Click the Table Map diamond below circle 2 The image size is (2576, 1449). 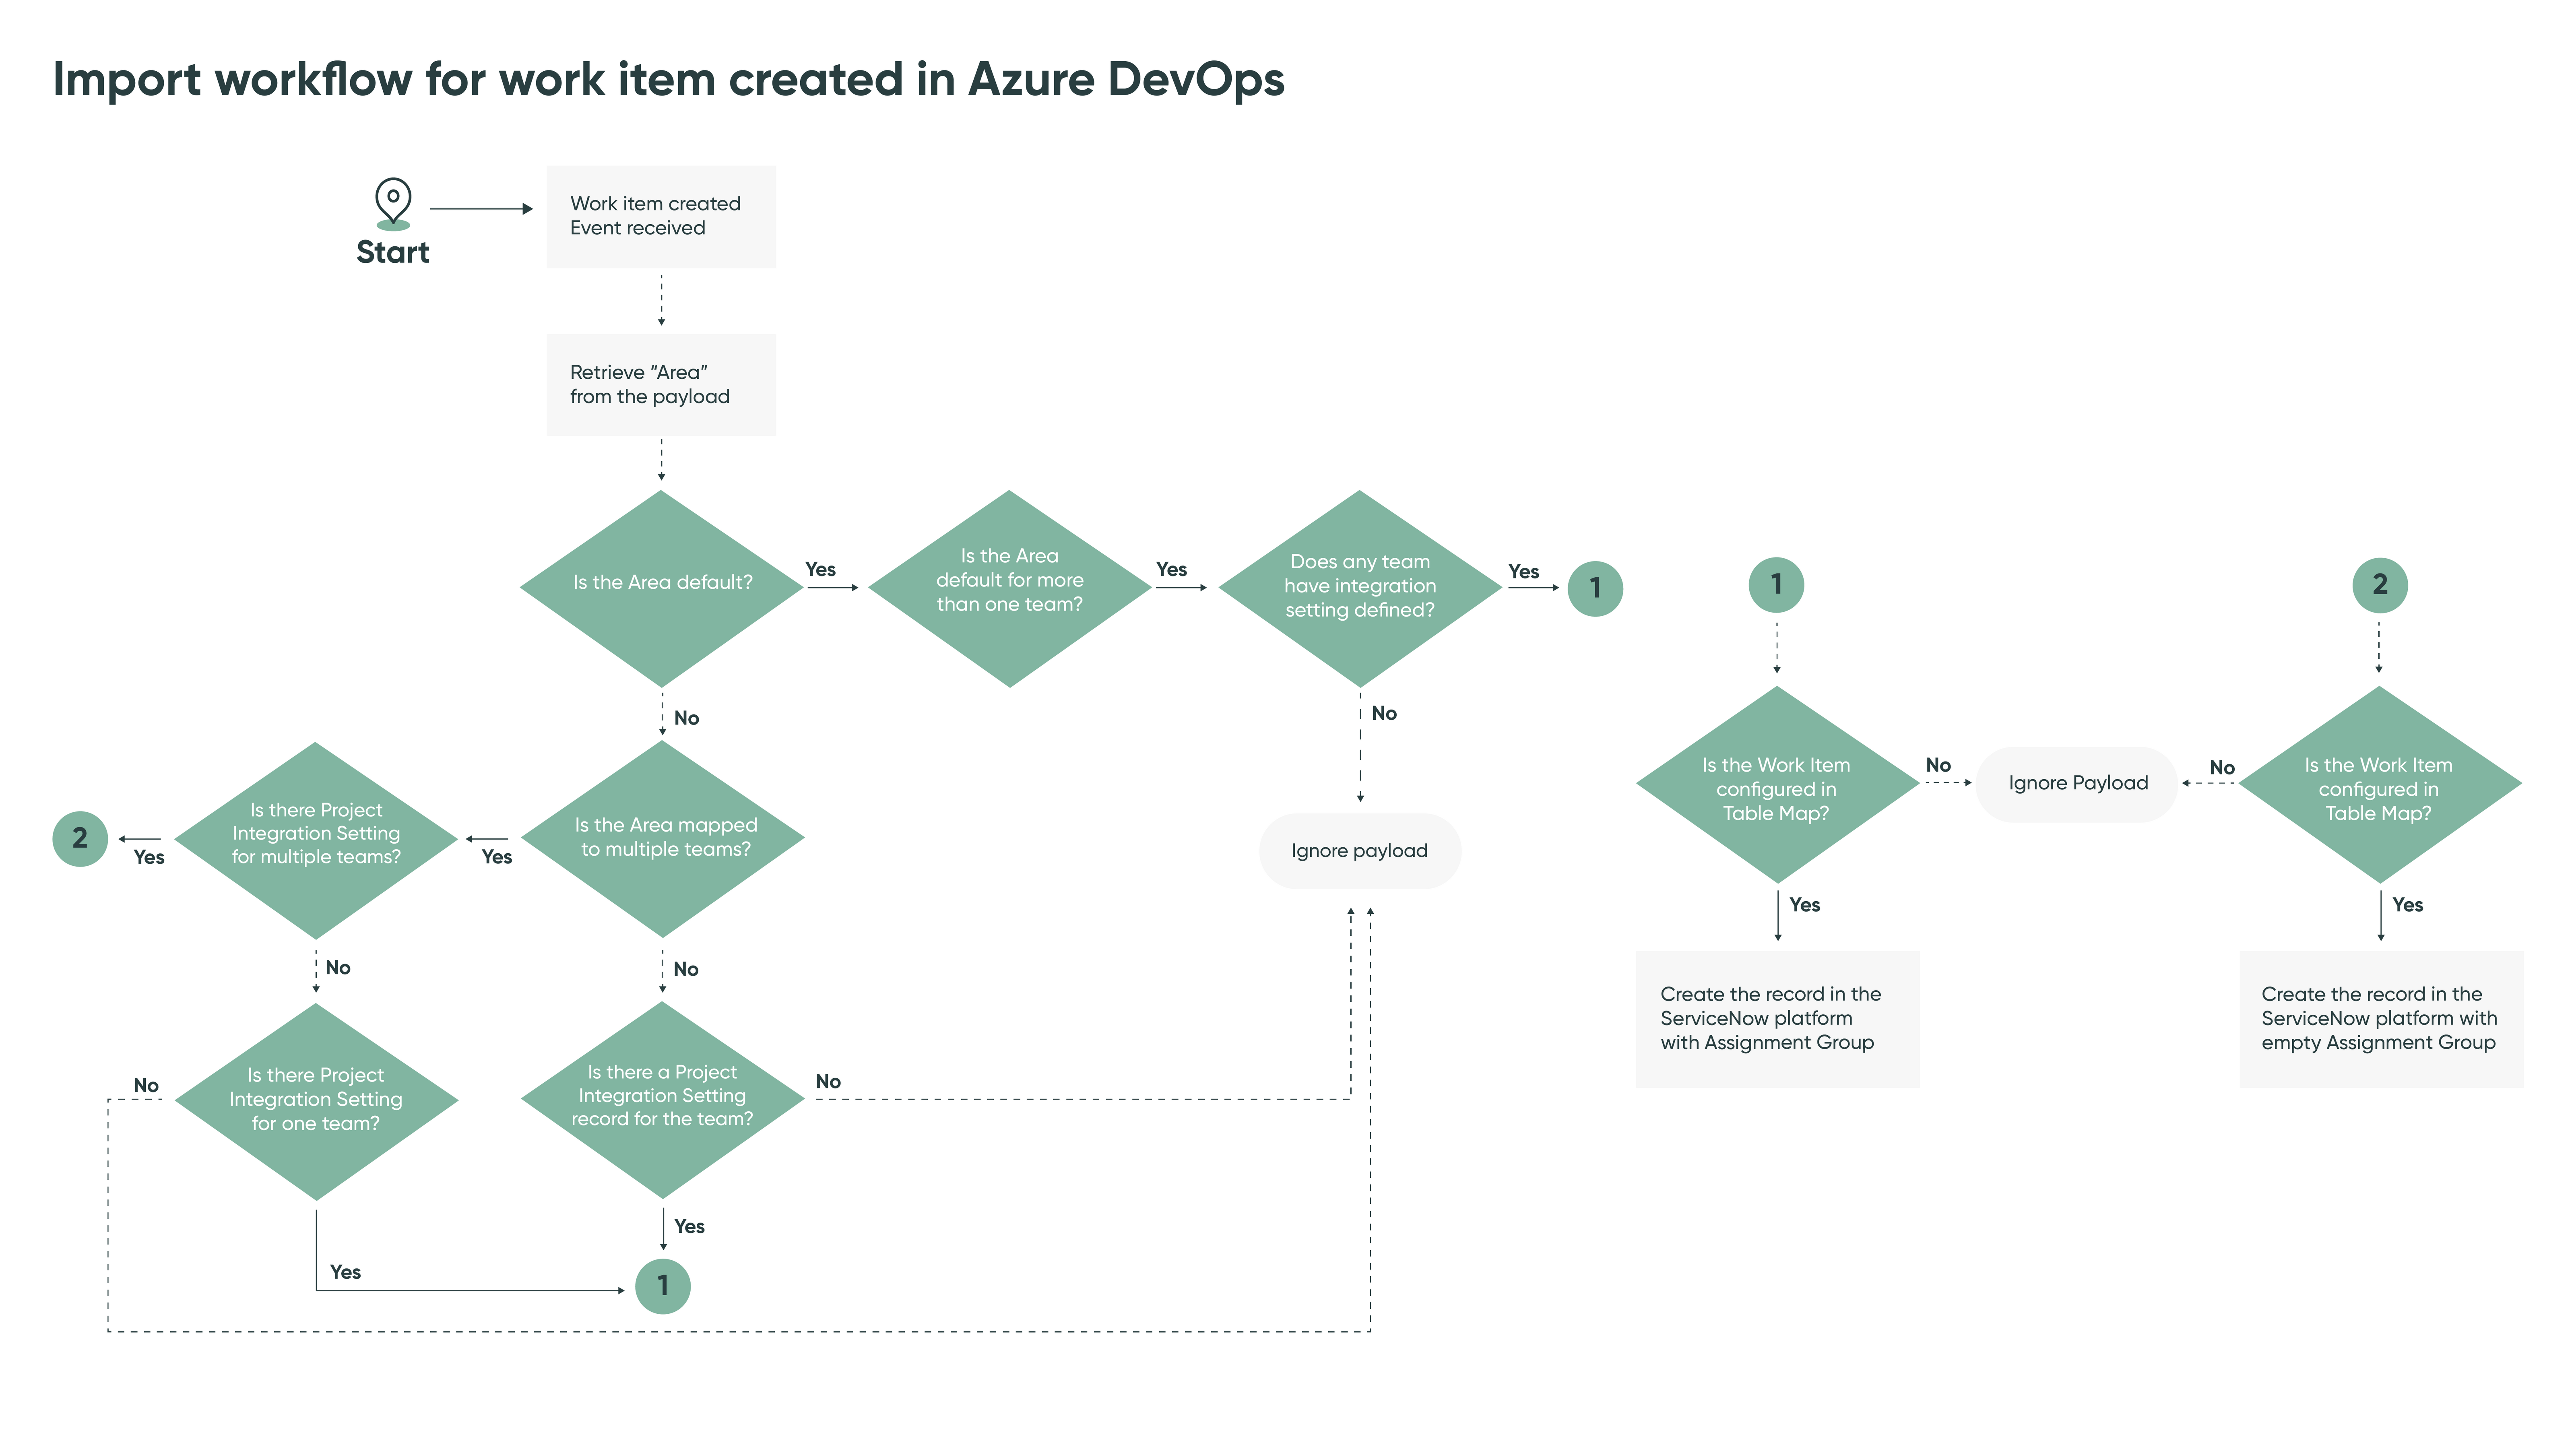tap(2380, 784)
